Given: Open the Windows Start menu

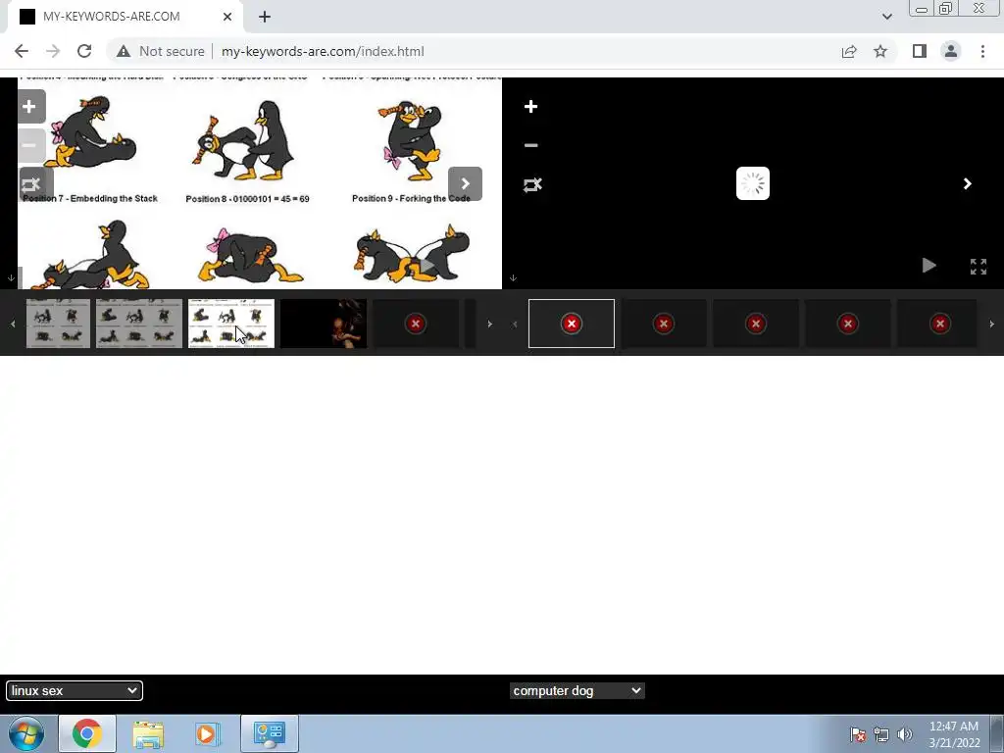Looking at the screenshot, I should pyautogui.click(x=25, y=733).
